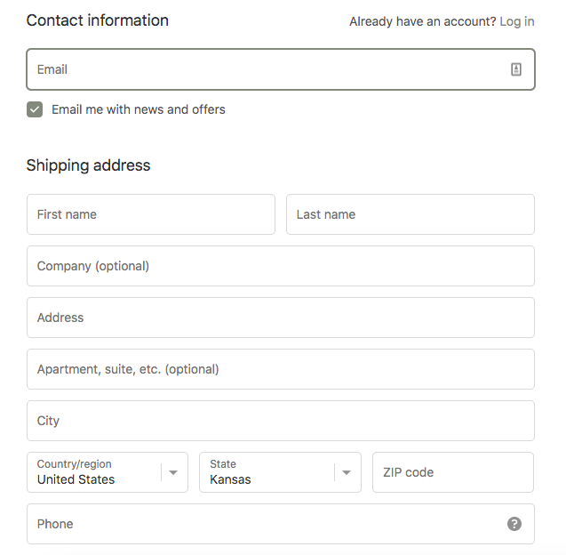The height and width of the screenshot is (555, 566).
Task: Click the Contact information heading
Action: 98,20
